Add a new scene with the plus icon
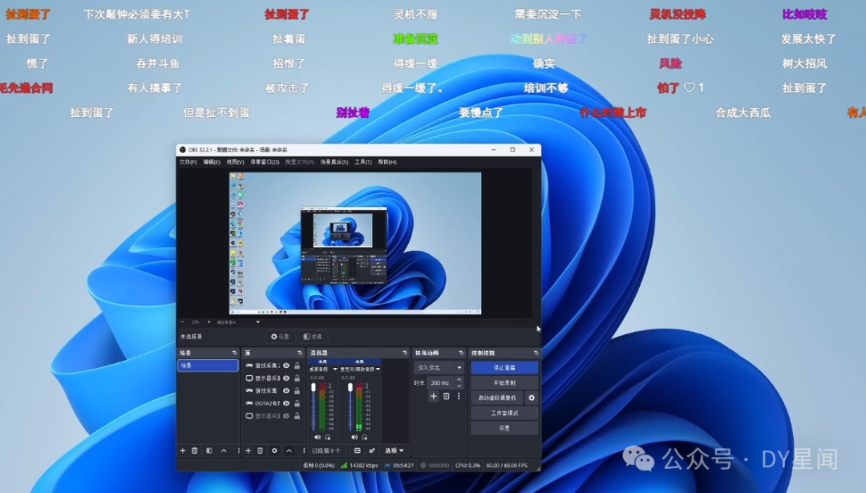Image resolution: width=866 pixels, height=493 pixels. coord(183,451)
